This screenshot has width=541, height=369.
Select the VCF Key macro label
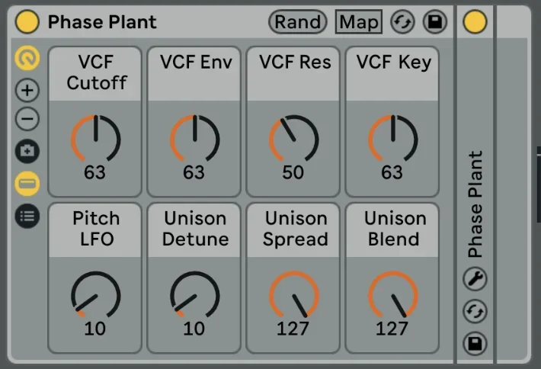click(x=394, y=63)
